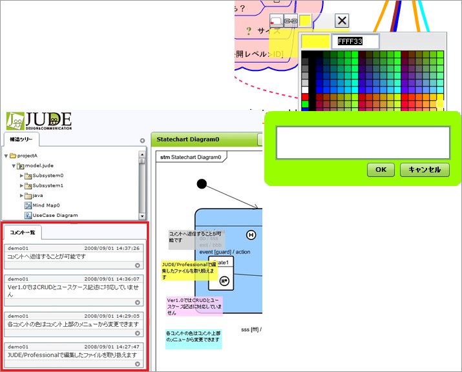Open the yellow color button in the comment toolbar
The image size is (462, 372).
(305, 21)
